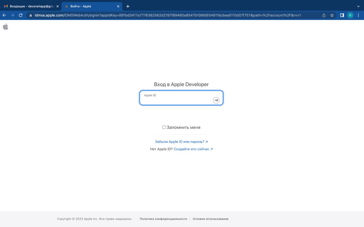Open Chrome profile avatar V
The height and width of the screenshot is (227, 364).
click(x=350, y=15)
